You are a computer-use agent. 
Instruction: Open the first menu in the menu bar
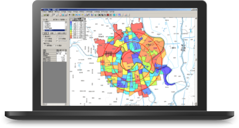44,12
